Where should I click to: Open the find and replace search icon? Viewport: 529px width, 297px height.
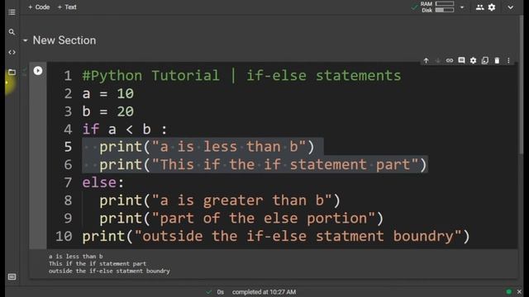point(12,32)
